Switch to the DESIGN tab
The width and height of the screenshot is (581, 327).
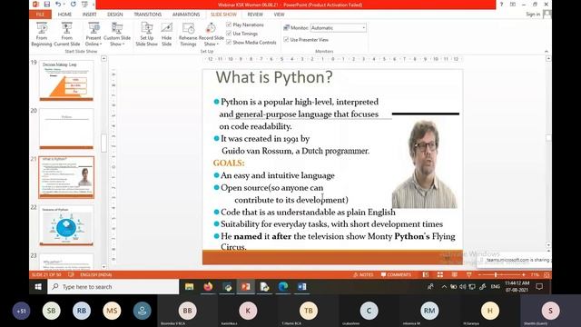coord(115,15)
